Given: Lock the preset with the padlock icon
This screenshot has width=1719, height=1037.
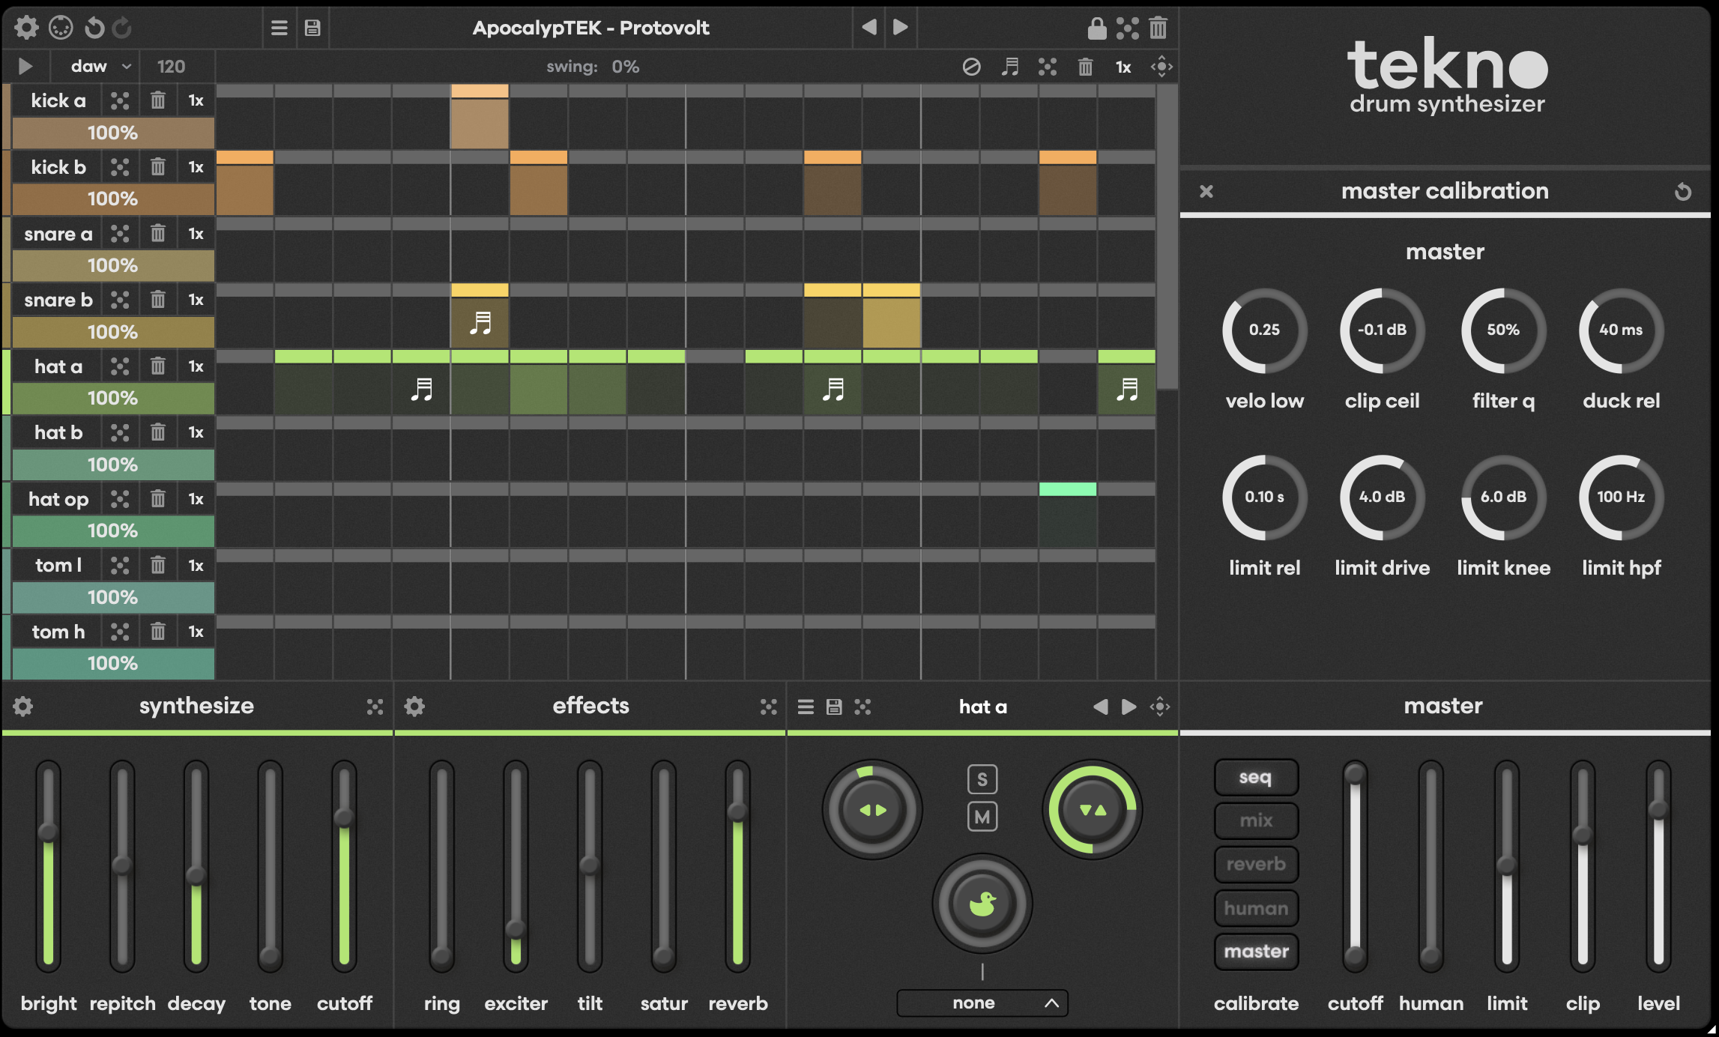Looking at the screenshot, I should (1096, 28).
